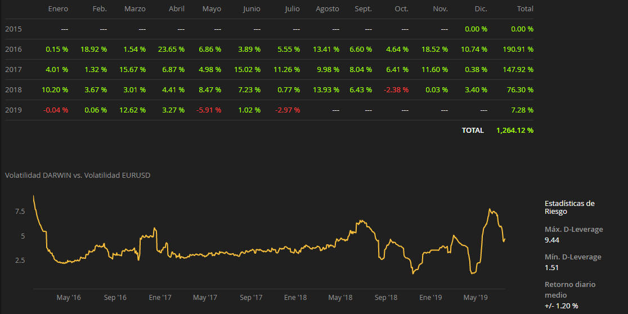Click the Estadísticas de Riesgo heading

(569, 208)
